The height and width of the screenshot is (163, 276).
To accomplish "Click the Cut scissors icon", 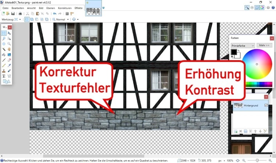I will coord(28,14).
